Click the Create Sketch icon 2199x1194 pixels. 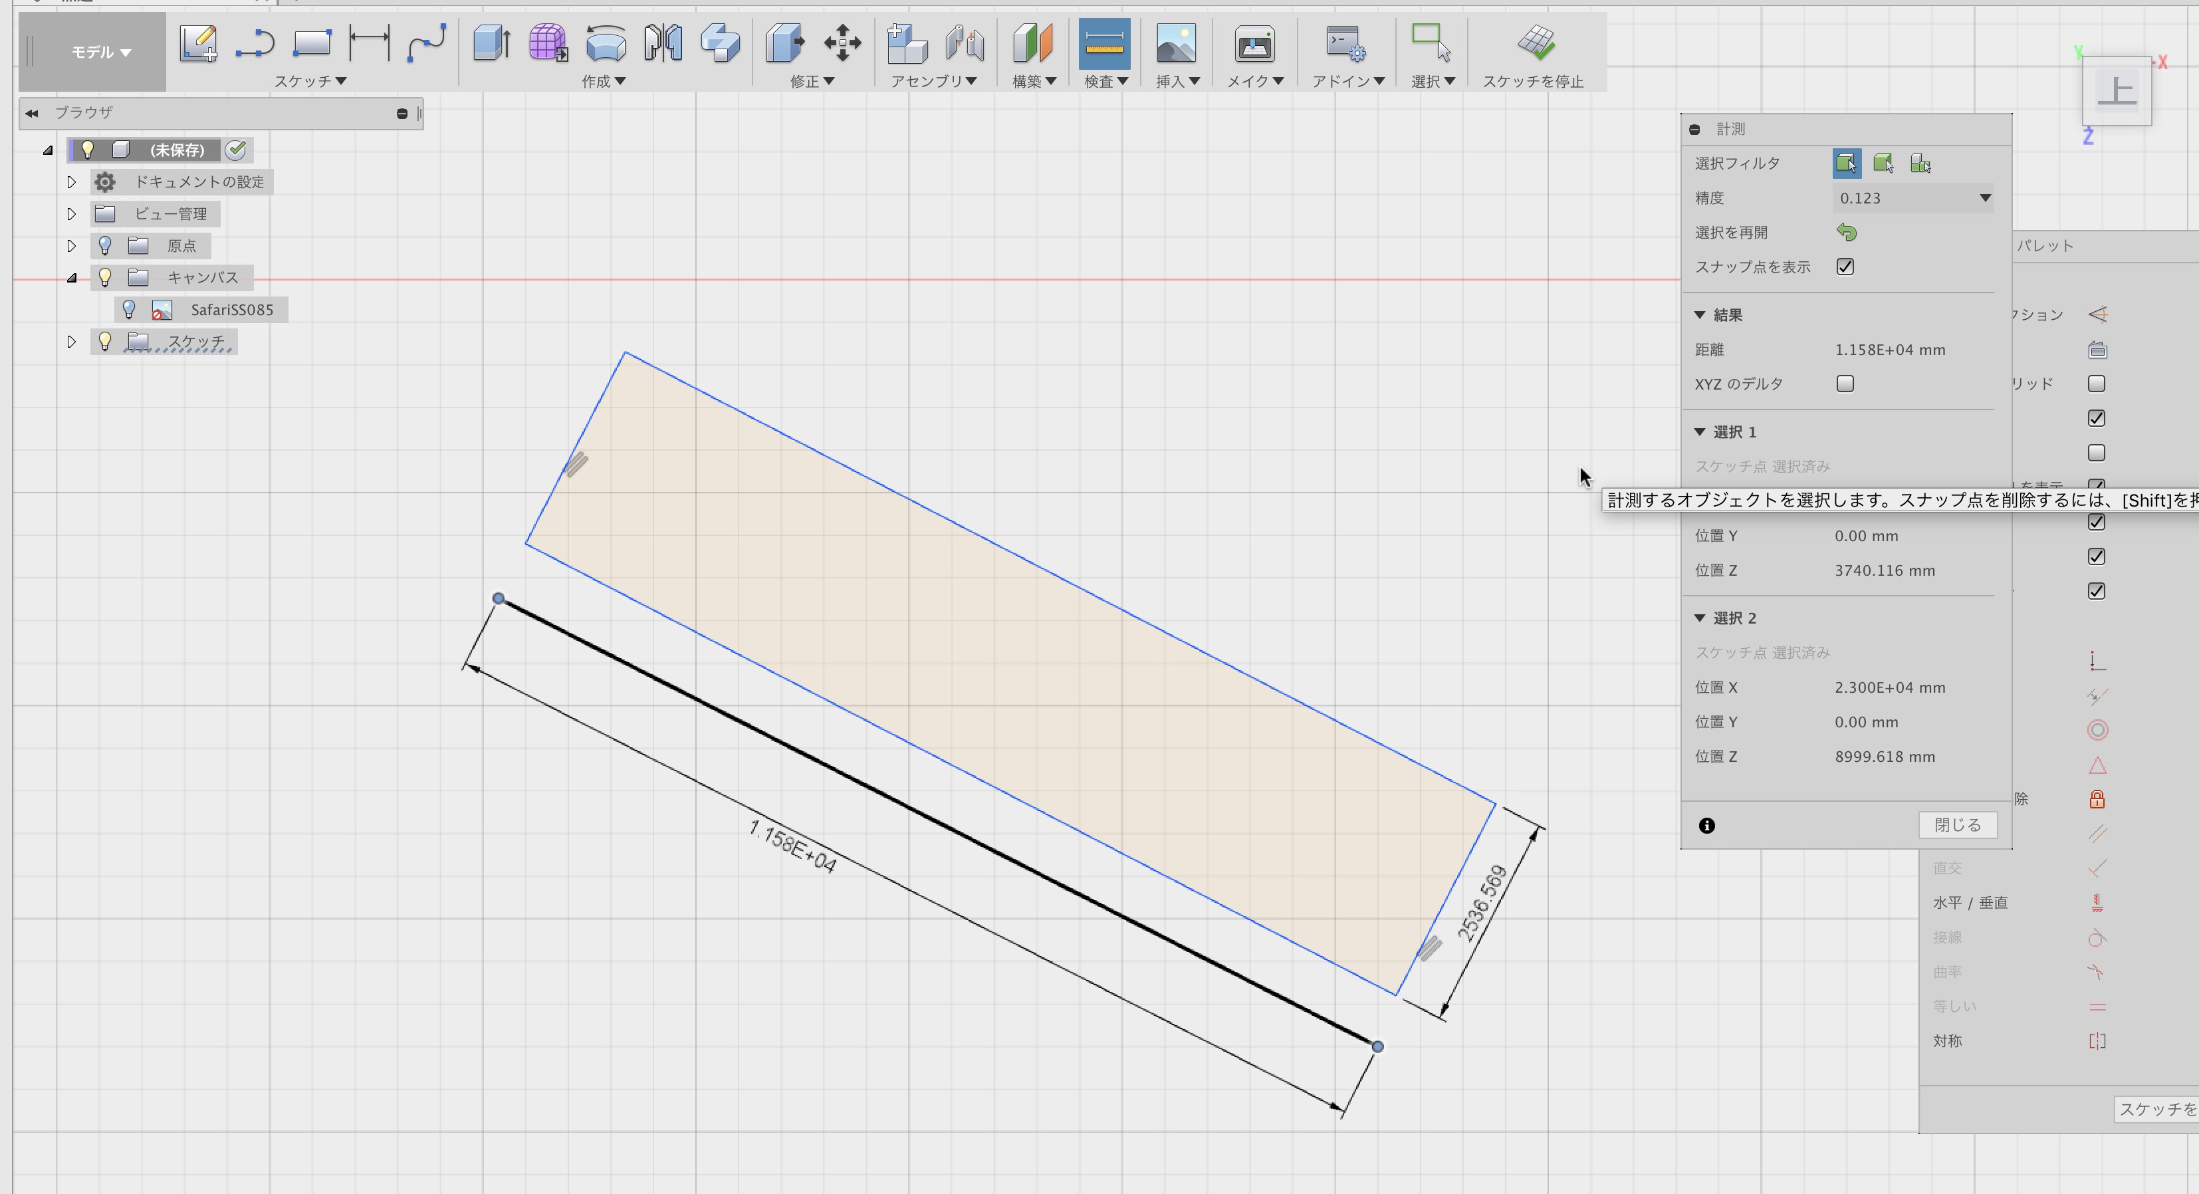tap(198, 43)
